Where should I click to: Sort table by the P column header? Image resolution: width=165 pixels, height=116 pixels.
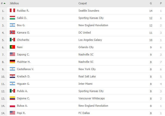tap(161, 3)
